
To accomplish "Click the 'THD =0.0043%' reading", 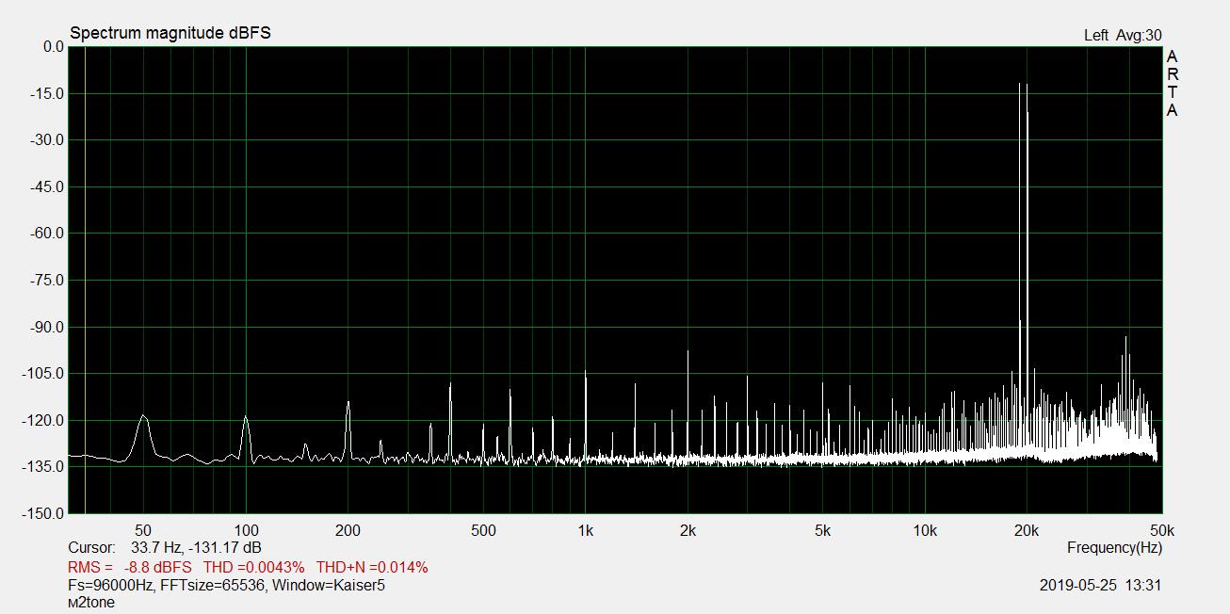I will (254, 568).
